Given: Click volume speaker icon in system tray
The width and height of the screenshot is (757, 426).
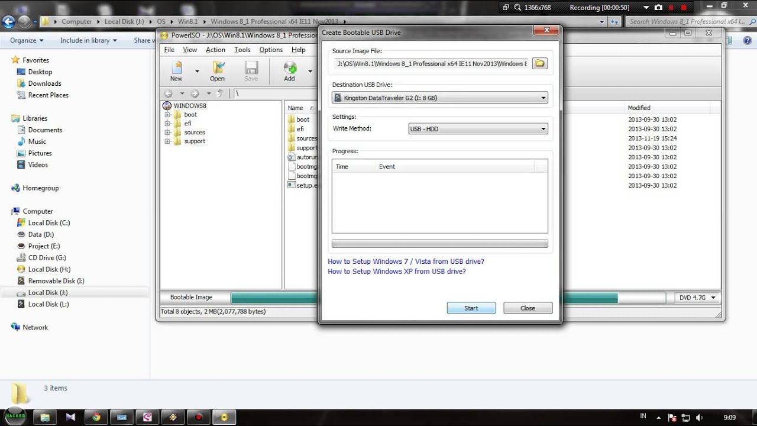Looking at the screenshot, I should pos(700,417).
